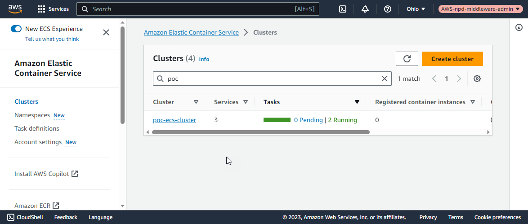The image size is (528, 224).
Task: Open the AWS home logo
Action: point(15,9)
